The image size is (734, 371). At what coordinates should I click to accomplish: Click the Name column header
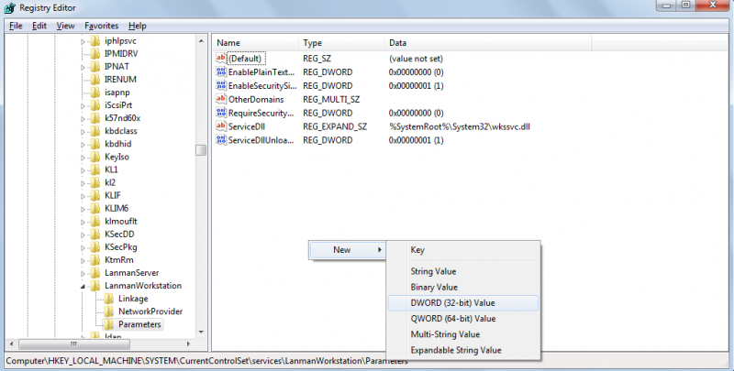(256, 43)
